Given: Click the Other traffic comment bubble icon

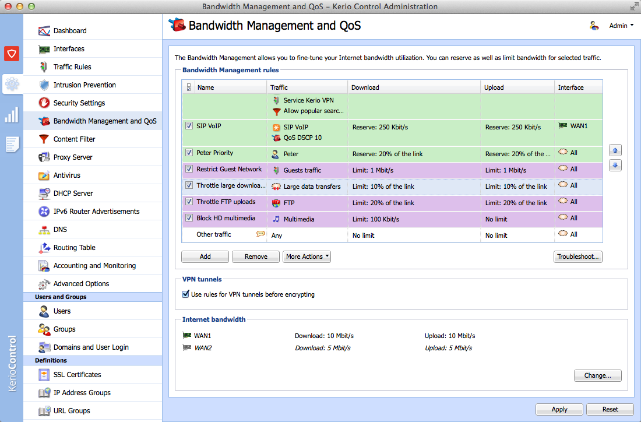Looking at the screenshot, I should (x=260, y=234).
